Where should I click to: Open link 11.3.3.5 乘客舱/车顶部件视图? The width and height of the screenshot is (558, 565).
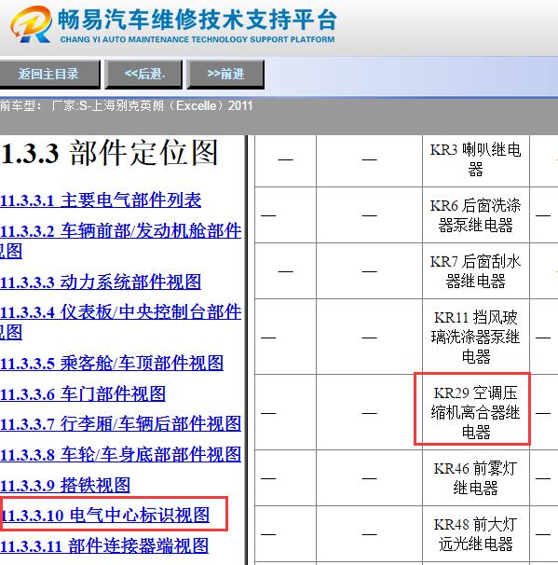(x=112, y=363)
